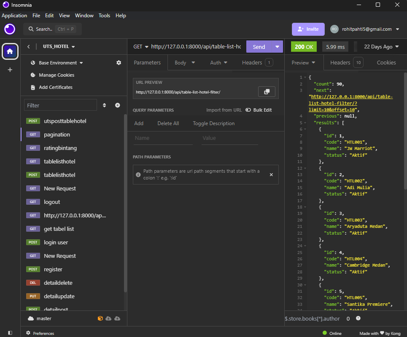Viewport: 407px width, 337px height.
Task: Copy the URL preview to clipboard
Action: (267, 92)
